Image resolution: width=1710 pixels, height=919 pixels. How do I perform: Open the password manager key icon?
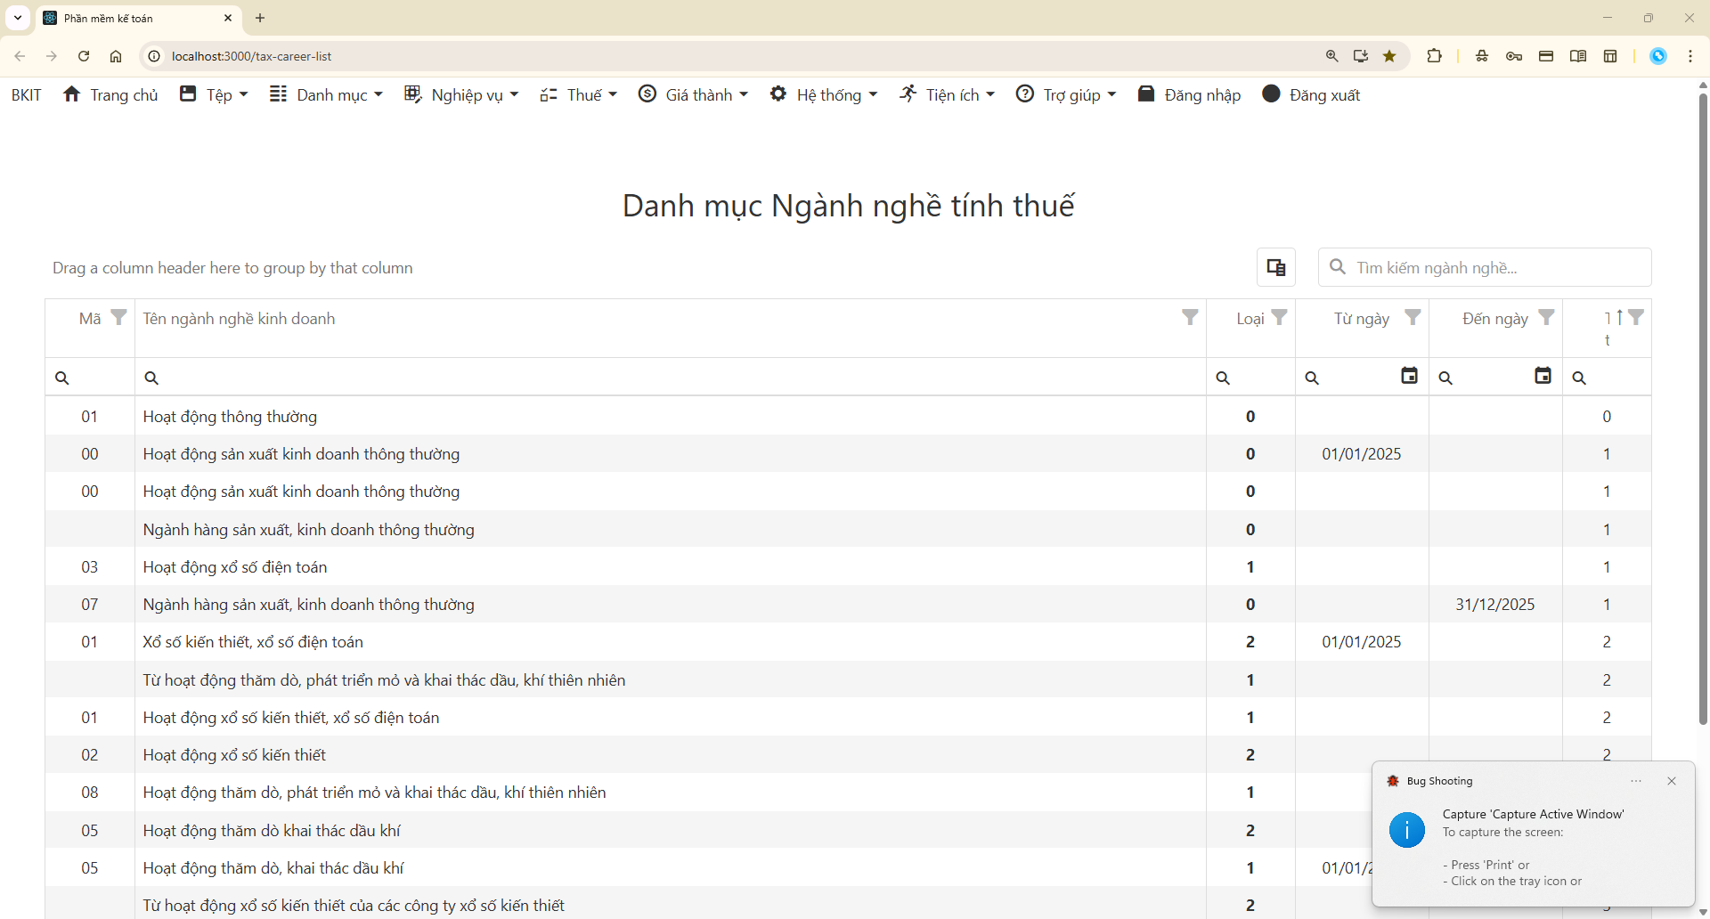point(1514,55)
